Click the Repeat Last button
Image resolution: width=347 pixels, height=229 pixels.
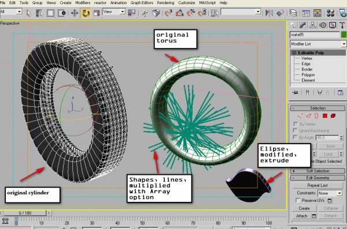point(318,185)
